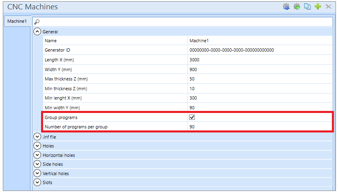Click the 'Min thickness Z (mm)' label
The width and height of the screenshot is (338, 193).
click(x=66, y=89)
